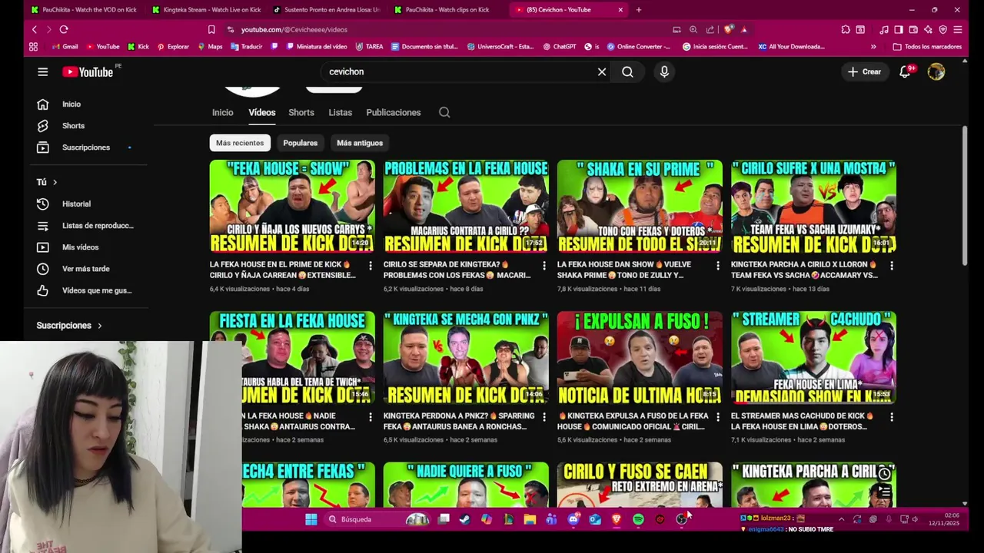Switch to the Publicaciones tab

(x=394, y=112)
